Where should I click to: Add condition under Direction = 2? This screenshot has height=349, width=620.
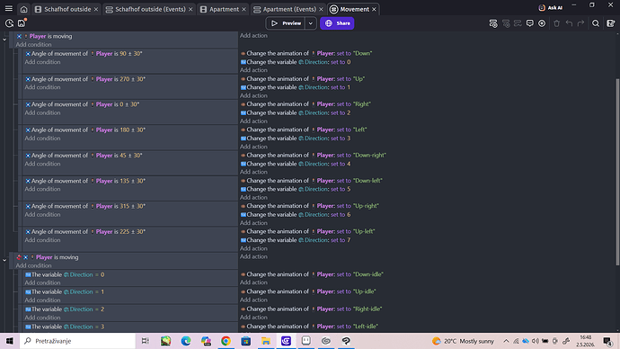pyautogui.click(x=42, y=318)
